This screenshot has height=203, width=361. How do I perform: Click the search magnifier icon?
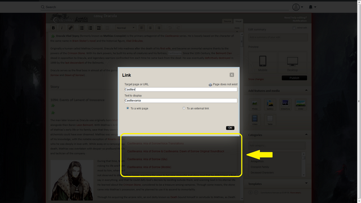tap(43, 7)
